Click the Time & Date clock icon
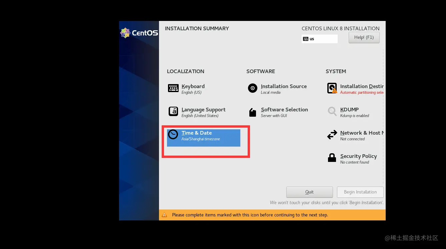446x249 pixels. tap(173, 134)
